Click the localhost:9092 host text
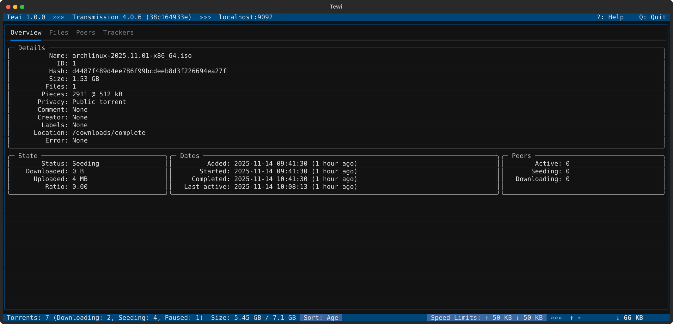673x324 pixels. pyautogui.click(x=246, y=17)
